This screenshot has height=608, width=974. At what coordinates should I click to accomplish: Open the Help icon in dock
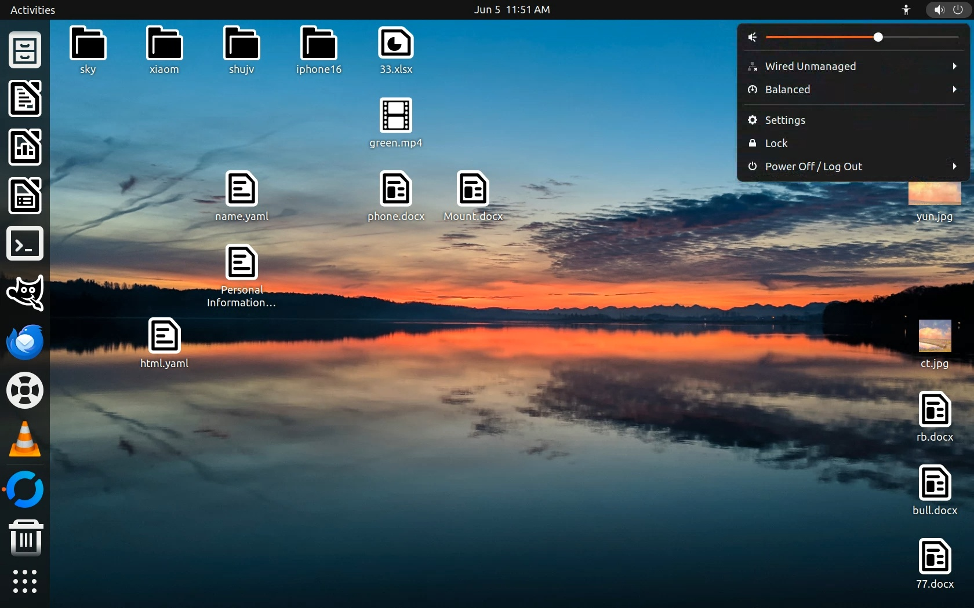click(x=25, y=391)
